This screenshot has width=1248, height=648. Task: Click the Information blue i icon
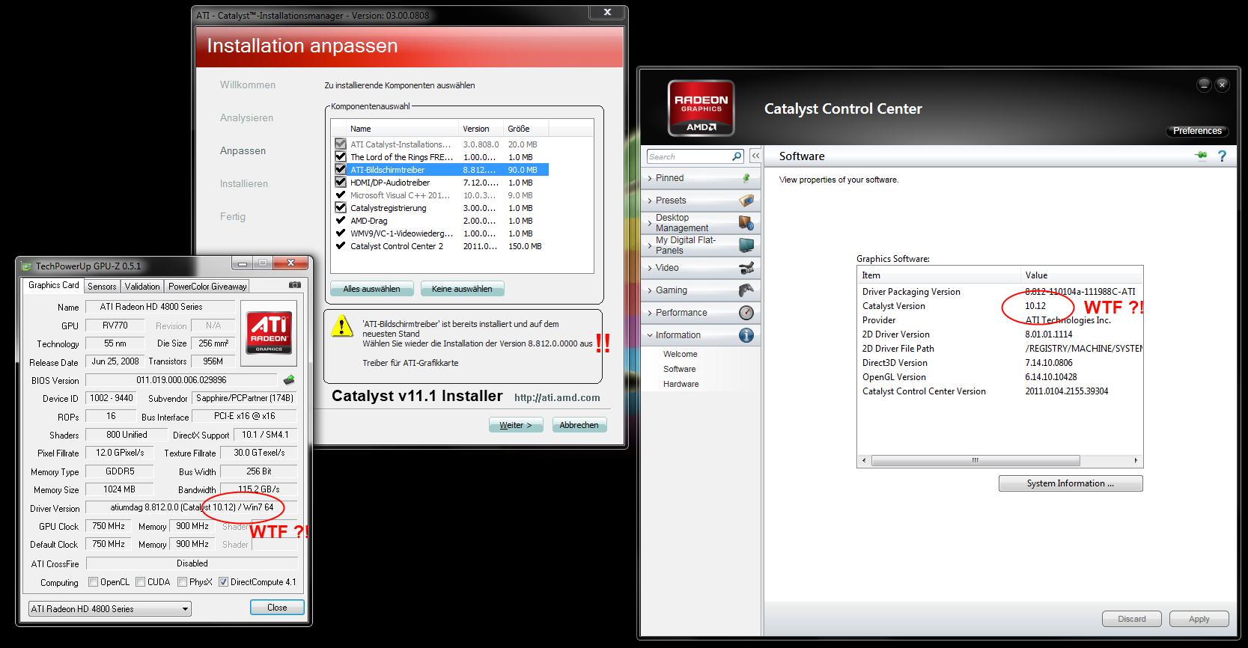[x=746, y=335]
